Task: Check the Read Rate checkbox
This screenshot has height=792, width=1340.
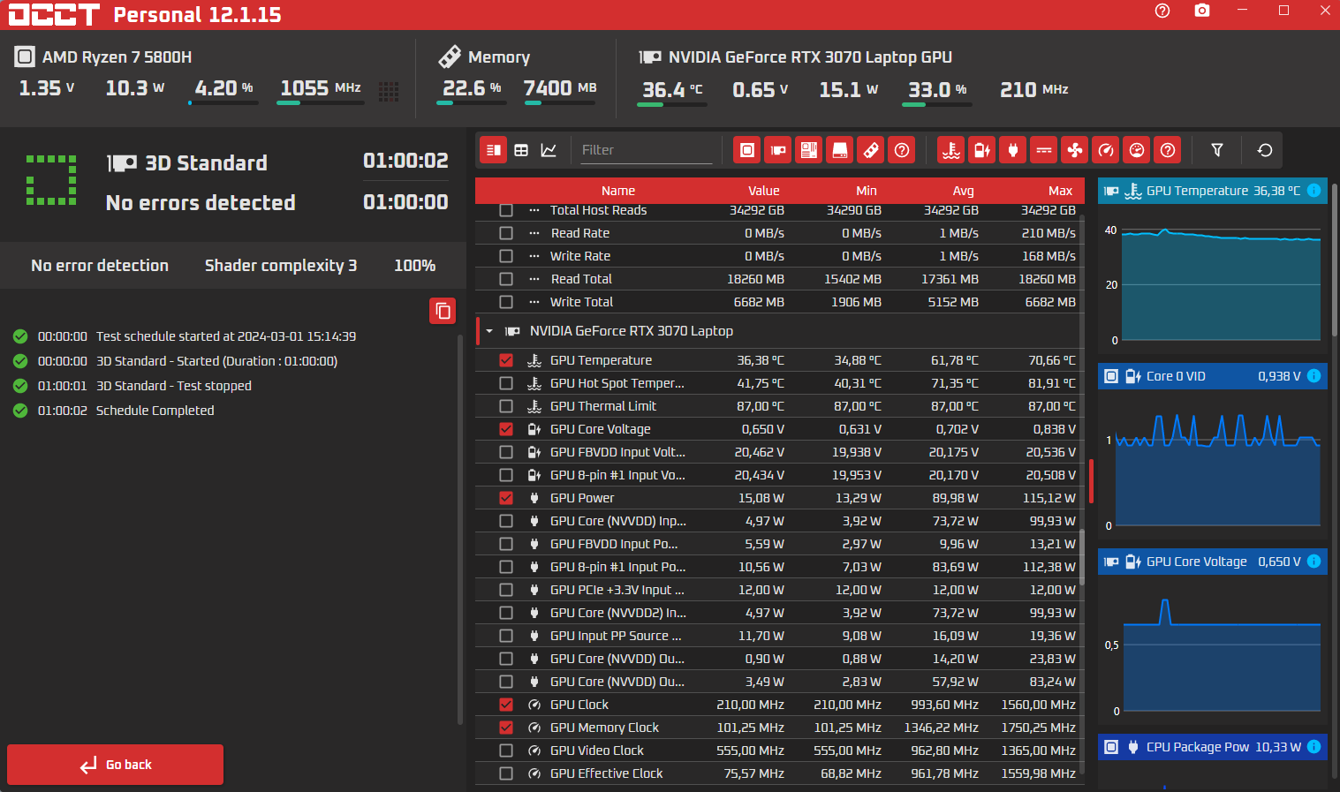Action: (506, 233)
